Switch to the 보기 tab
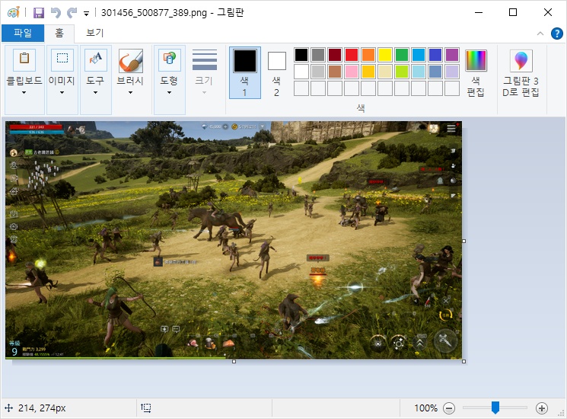The width and height of the screenshot is (567, 419). coord(94,33)
